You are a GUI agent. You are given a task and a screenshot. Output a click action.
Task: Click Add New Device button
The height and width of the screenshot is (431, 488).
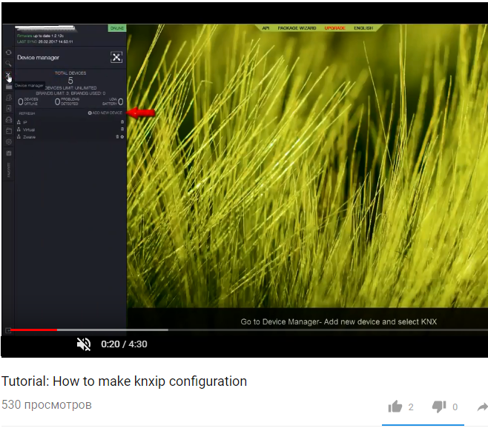106,113
